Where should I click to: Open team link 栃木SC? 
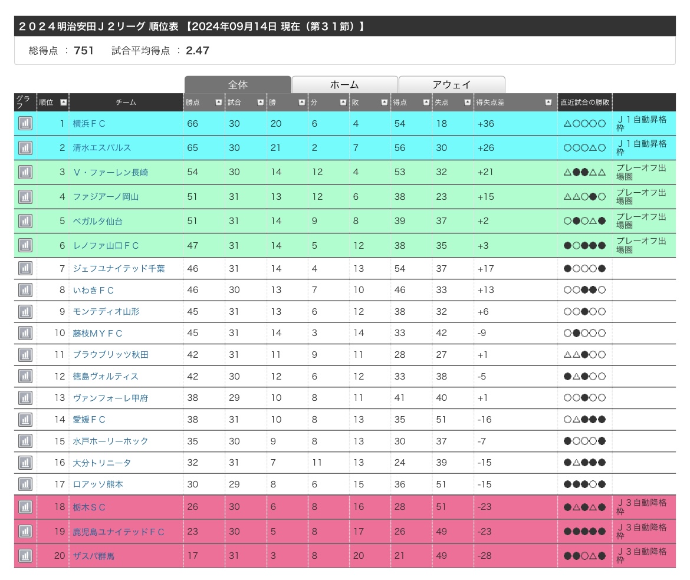(89, 507)
